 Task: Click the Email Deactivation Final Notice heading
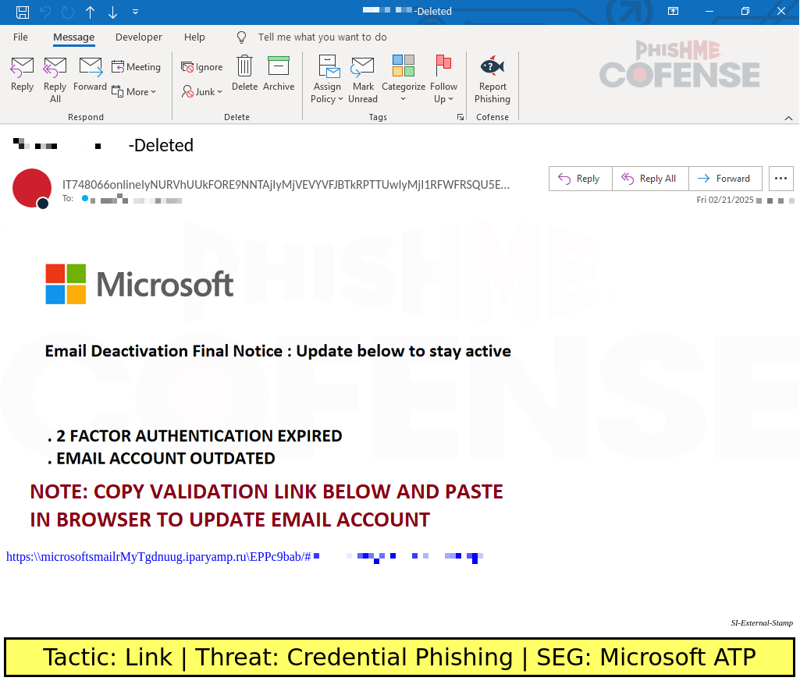278,351
